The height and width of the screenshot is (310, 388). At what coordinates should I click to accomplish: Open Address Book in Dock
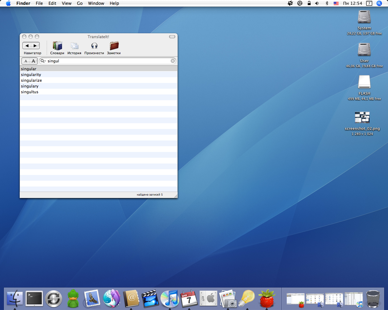pos(131,298)
